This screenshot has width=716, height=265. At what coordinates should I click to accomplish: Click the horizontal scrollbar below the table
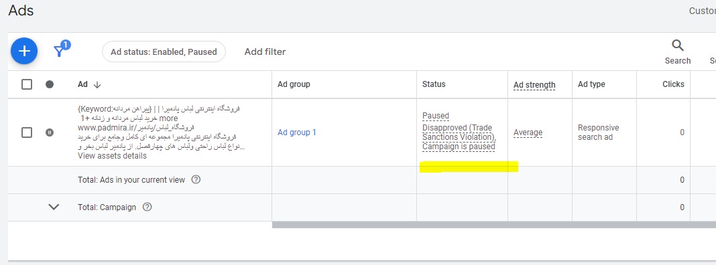click(x=493, y=224)
